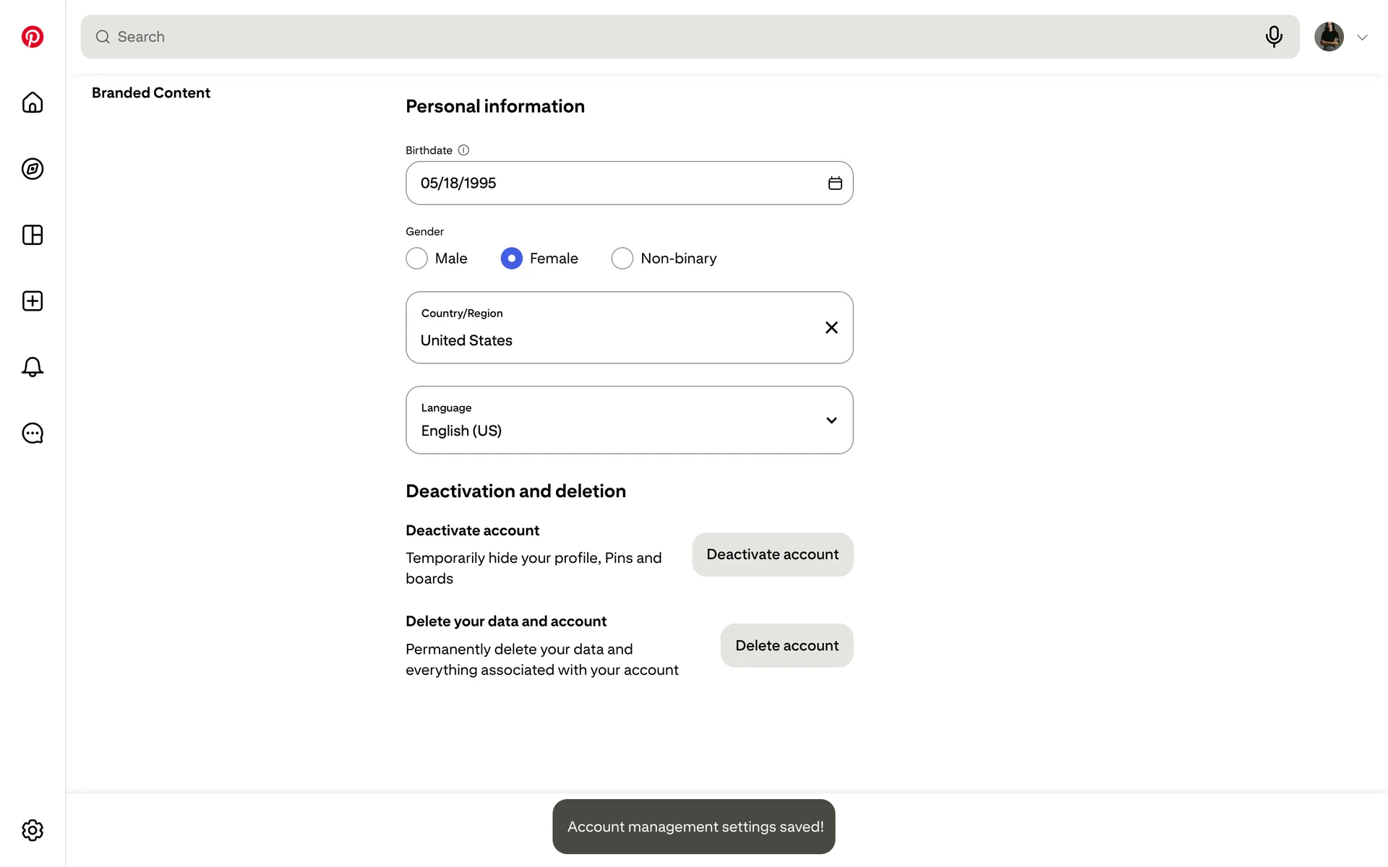Screen dimensions: 1388x867
Task: Clear the Country/Region selection
Action: (831, 328)
